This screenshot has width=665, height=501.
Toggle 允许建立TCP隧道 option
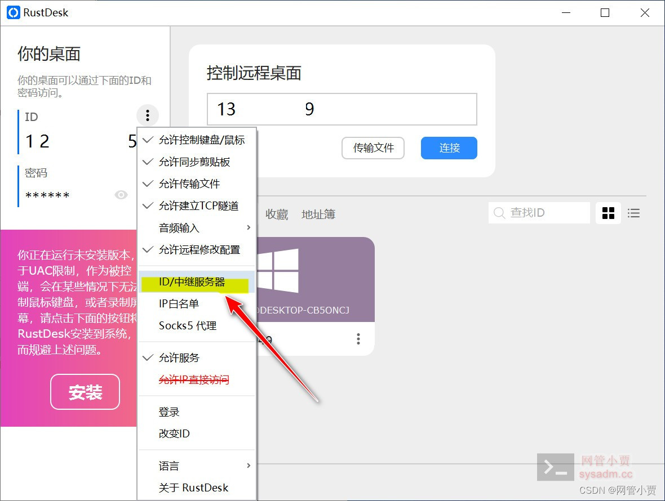(x=197, y=206)
